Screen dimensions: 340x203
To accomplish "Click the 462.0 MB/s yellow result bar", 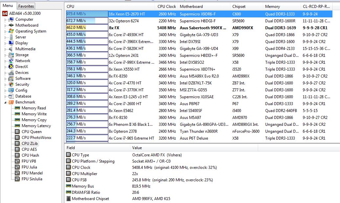I will [x=87, y=28].
